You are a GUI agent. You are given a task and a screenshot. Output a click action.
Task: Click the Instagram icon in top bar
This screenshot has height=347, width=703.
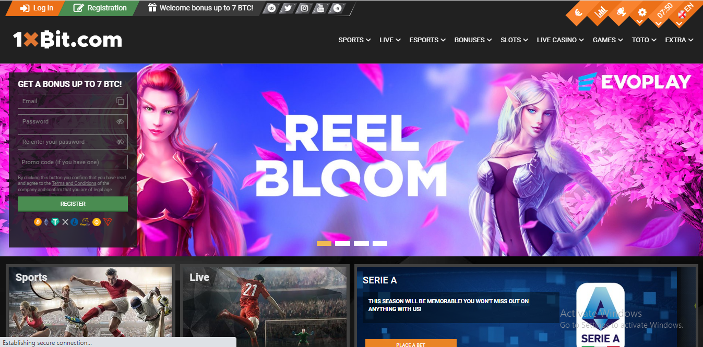304,8
